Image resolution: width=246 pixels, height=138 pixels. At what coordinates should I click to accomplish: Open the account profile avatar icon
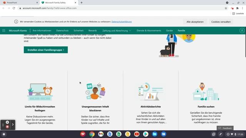click(x=242, y=31)
